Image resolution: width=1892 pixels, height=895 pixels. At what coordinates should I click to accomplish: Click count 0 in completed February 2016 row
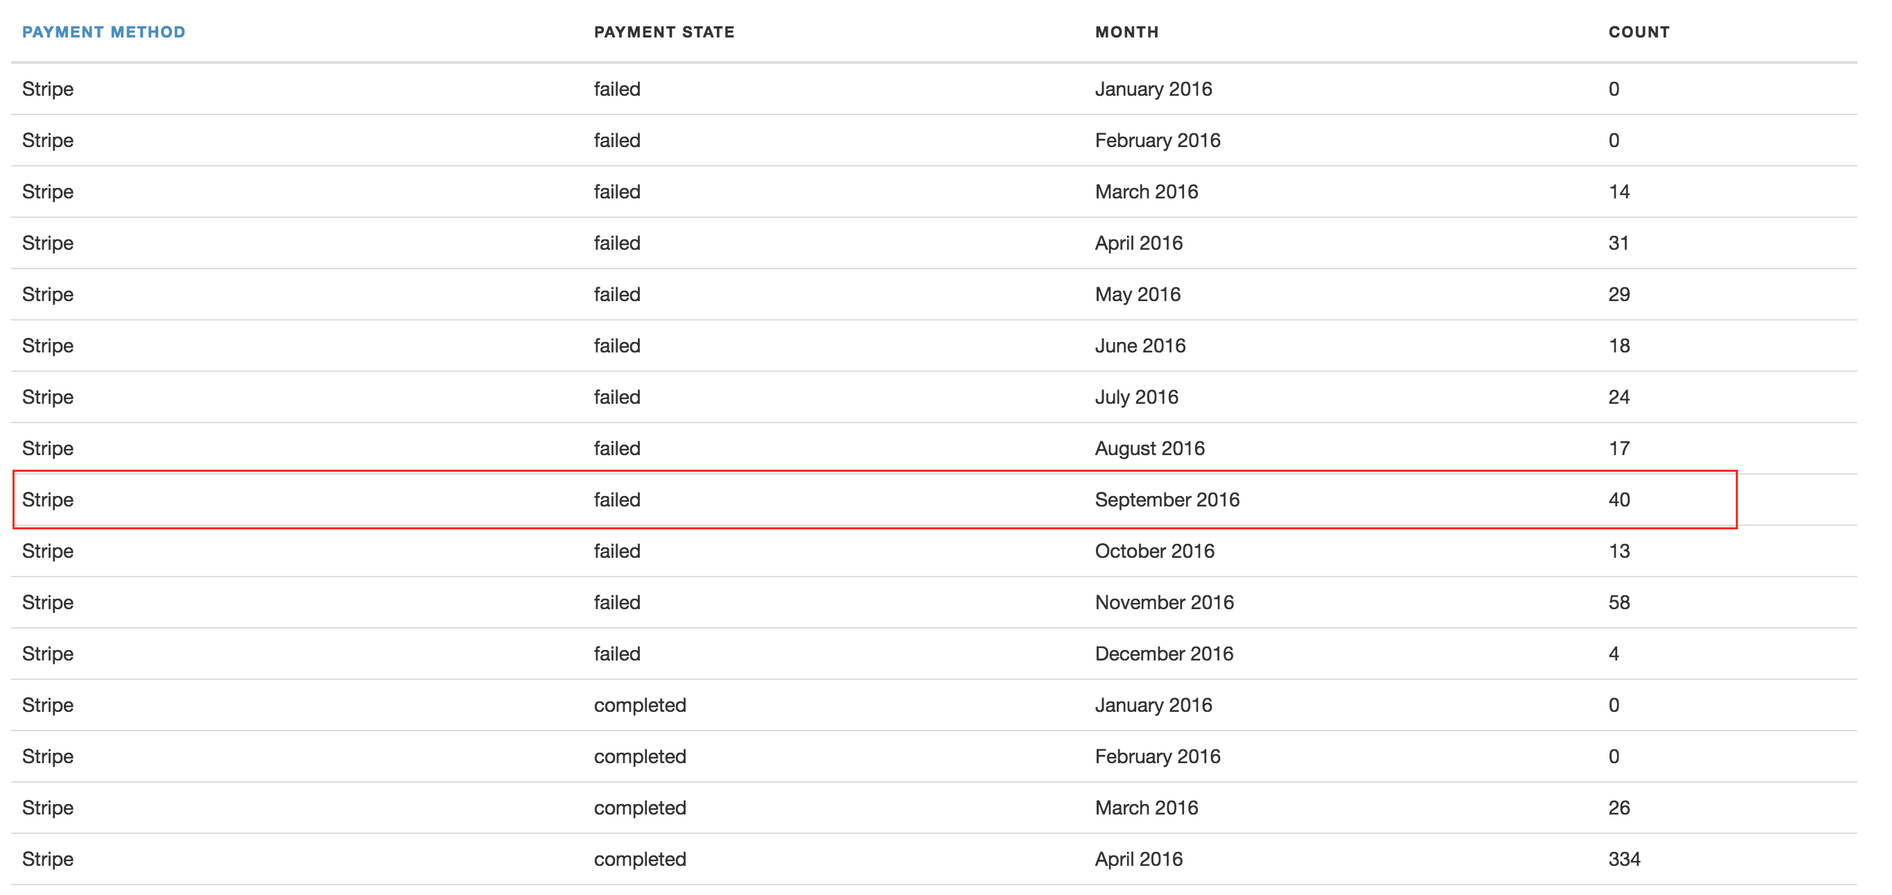point(1614,757)
